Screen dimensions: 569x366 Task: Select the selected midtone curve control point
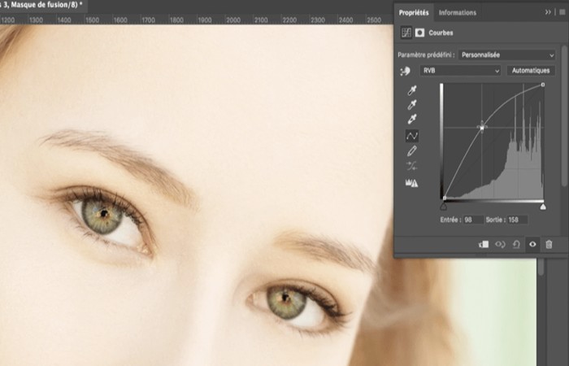(x=482, y=128)
